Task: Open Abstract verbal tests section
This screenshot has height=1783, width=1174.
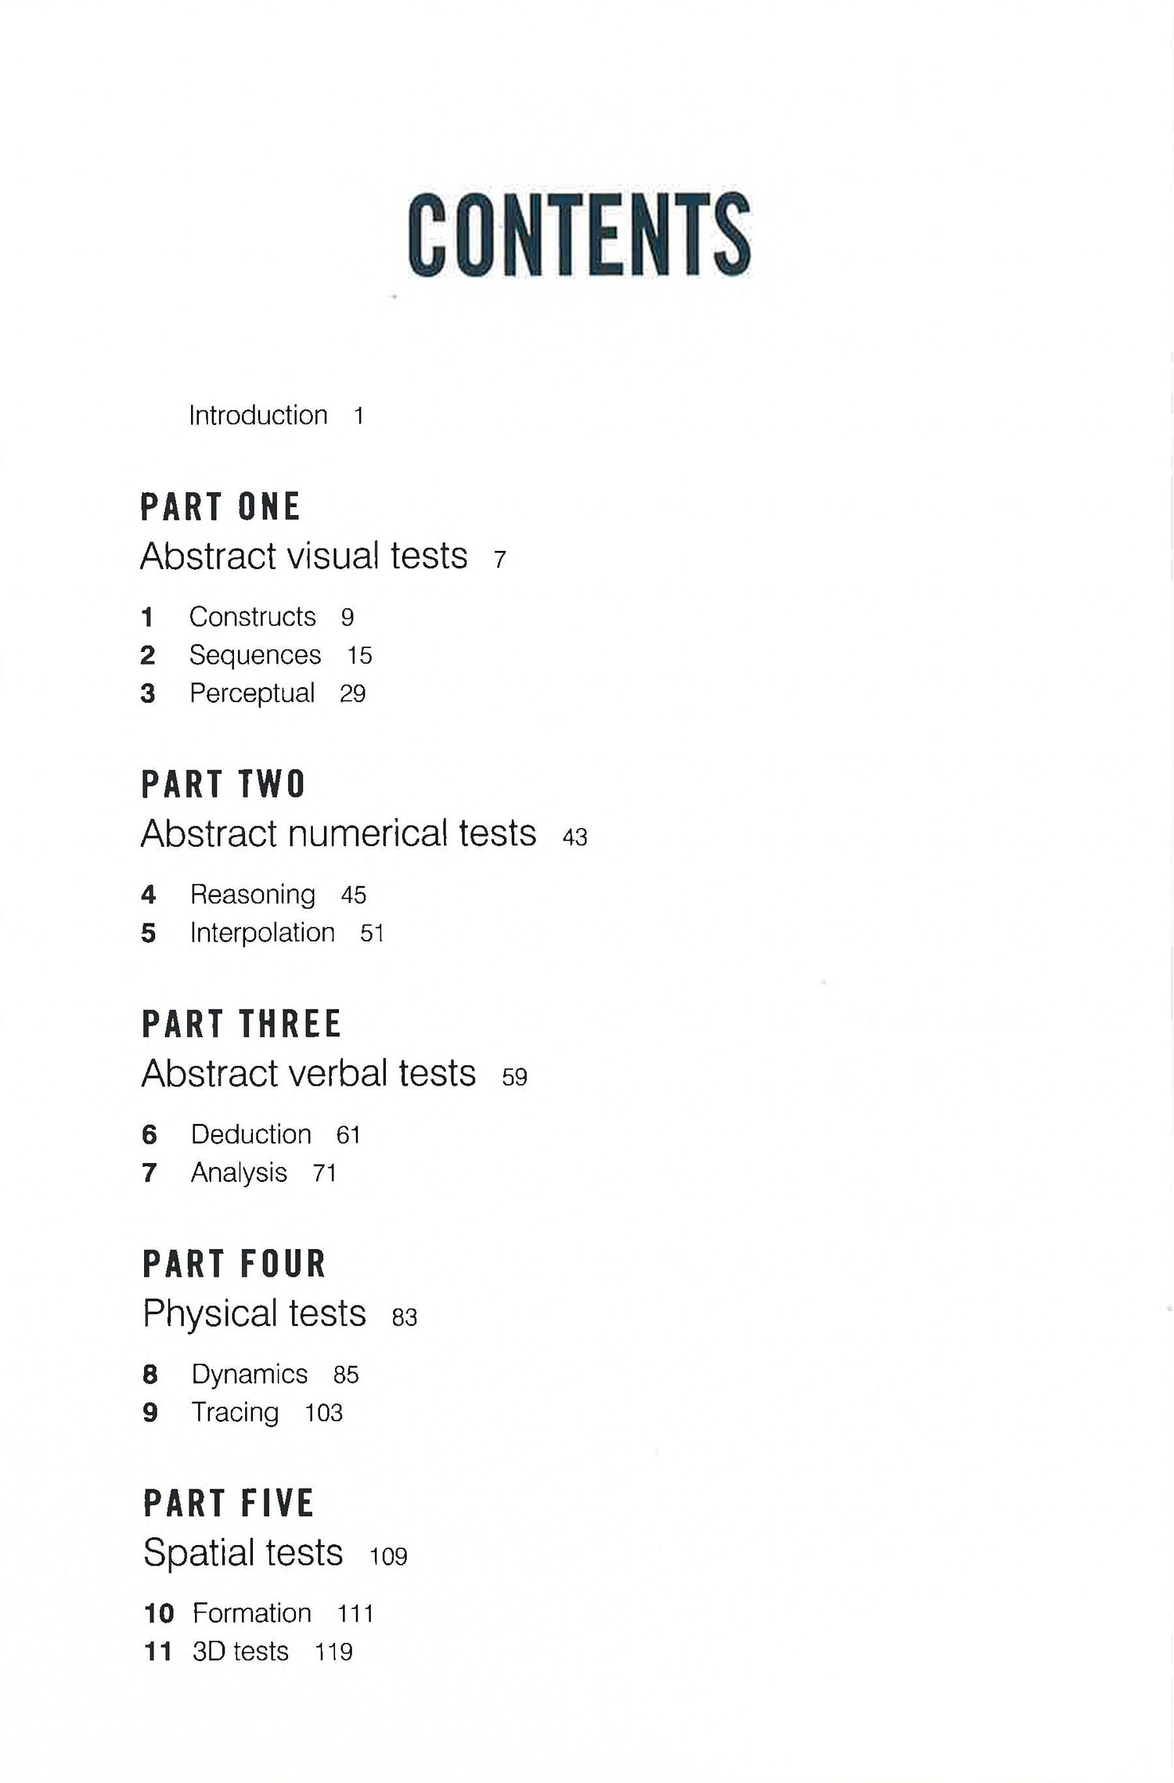Action: click(308, 1074)
